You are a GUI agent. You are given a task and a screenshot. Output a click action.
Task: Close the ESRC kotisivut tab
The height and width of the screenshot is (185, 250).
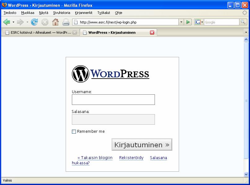click(74, 32)
